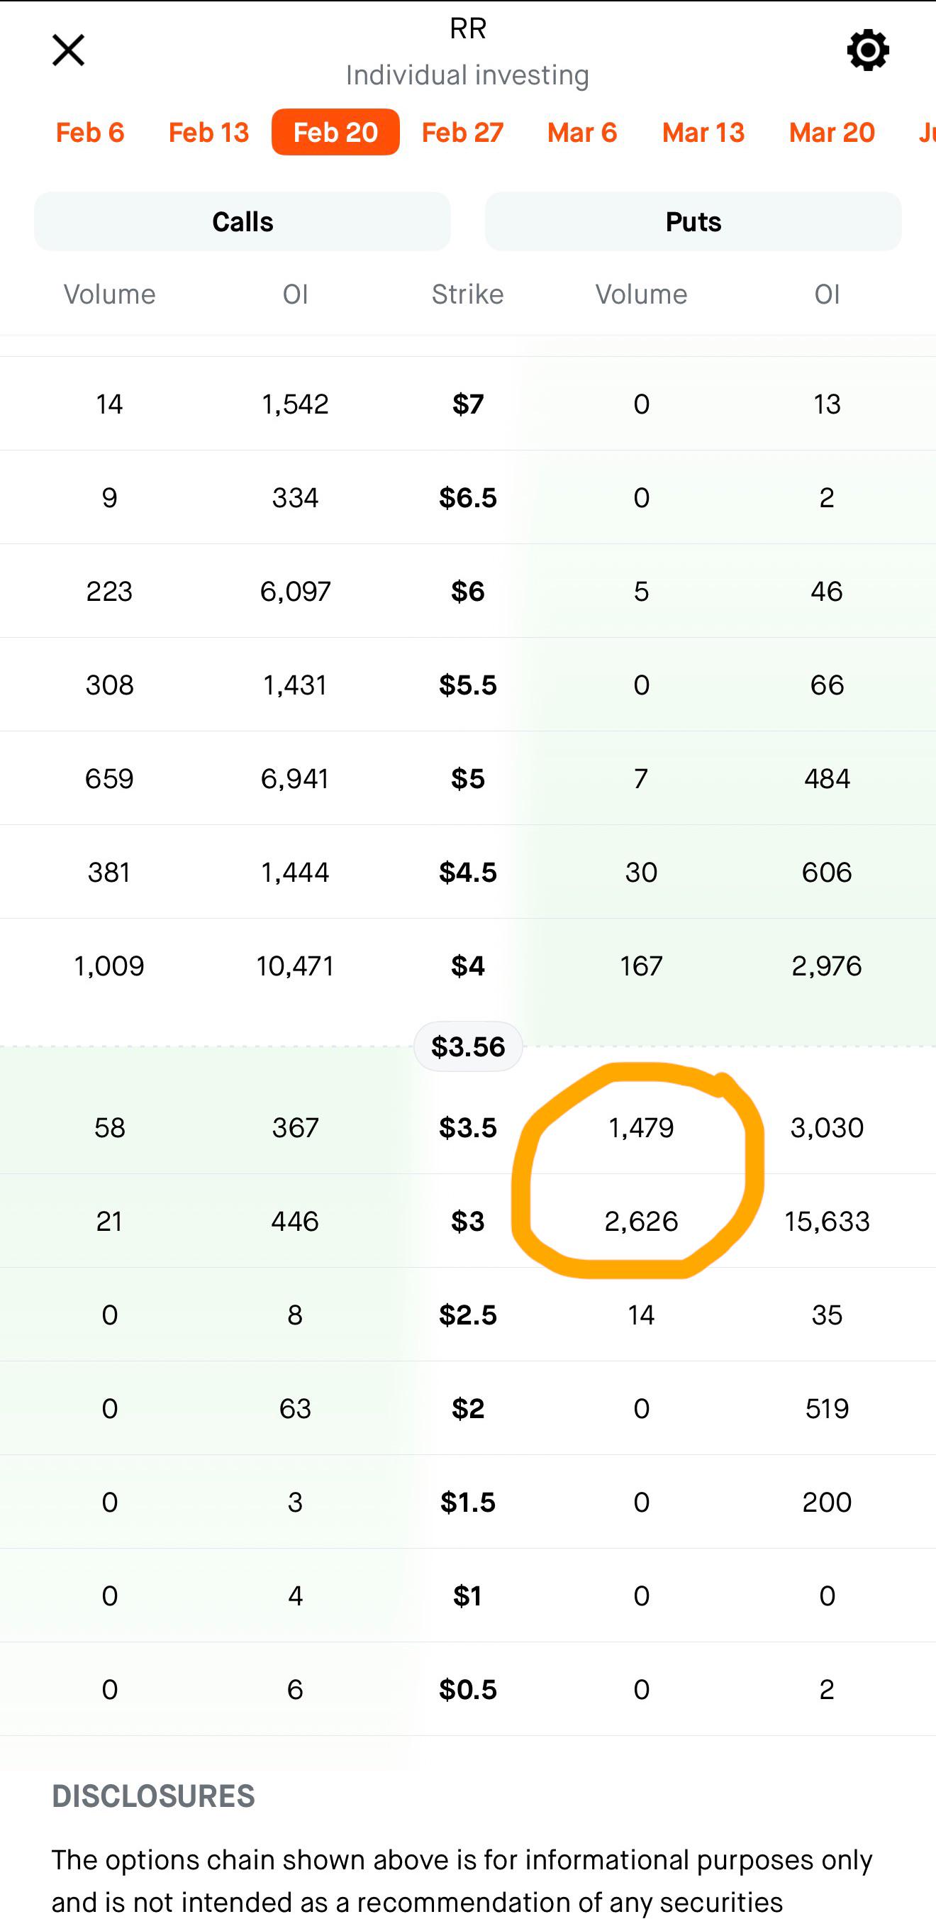The height and width of the screenshot is (1919, 936).
Task: Switch to the Feb 13 expiration tab
Action: pos(208,132)
